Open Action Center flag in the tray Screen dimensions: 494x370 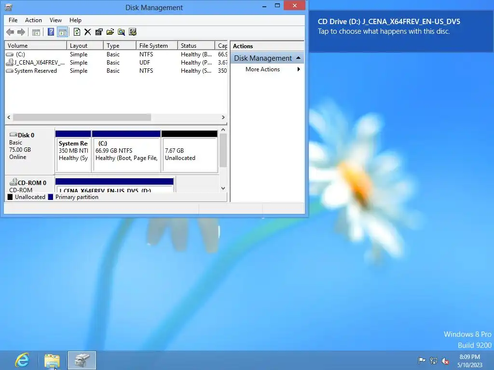422,360
